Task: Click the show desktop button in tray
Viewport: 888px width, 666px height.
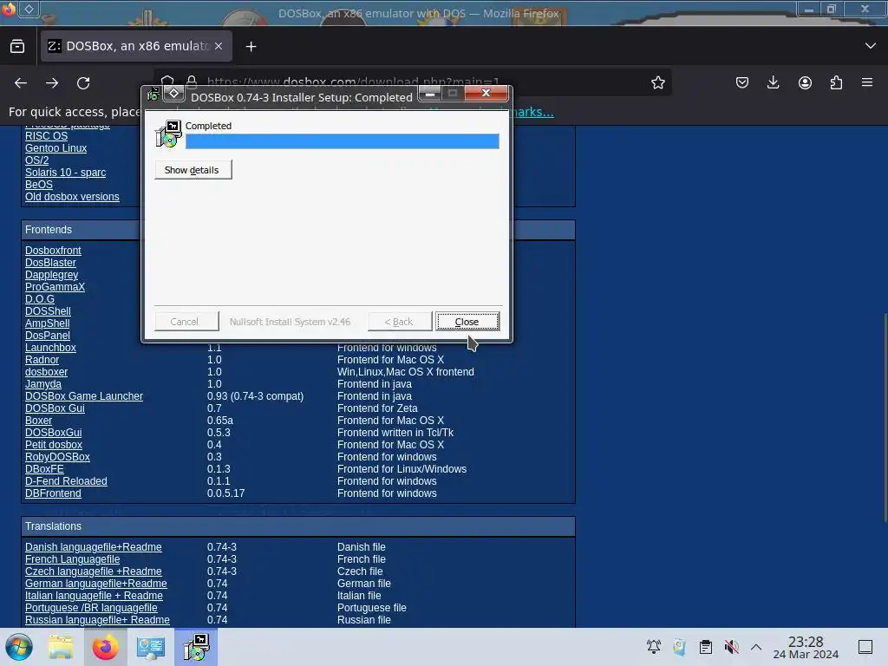Action: (865, 647)
